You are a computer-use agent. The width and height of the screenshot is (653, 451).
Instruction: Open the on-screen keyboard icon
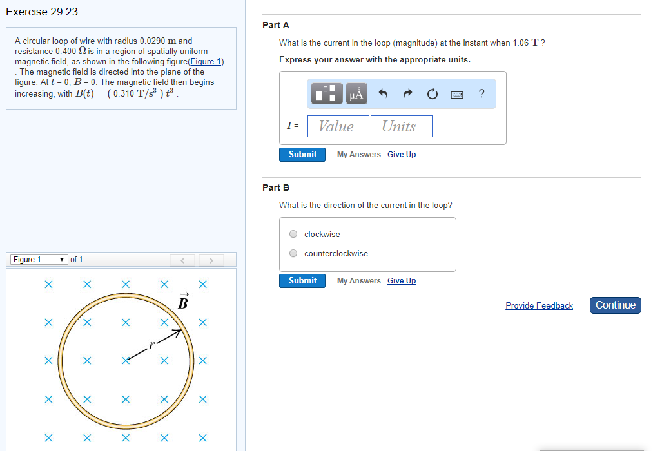[456, 93]
